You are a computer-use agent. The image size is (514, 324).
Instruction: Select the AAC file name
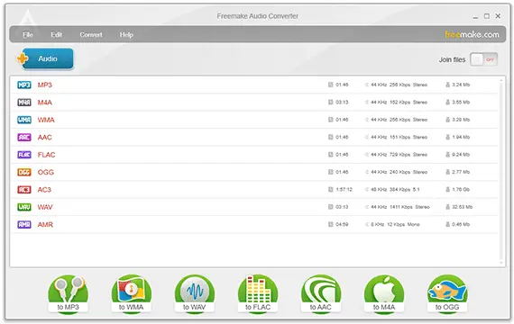pyautogui.click(x=44, y=137)
